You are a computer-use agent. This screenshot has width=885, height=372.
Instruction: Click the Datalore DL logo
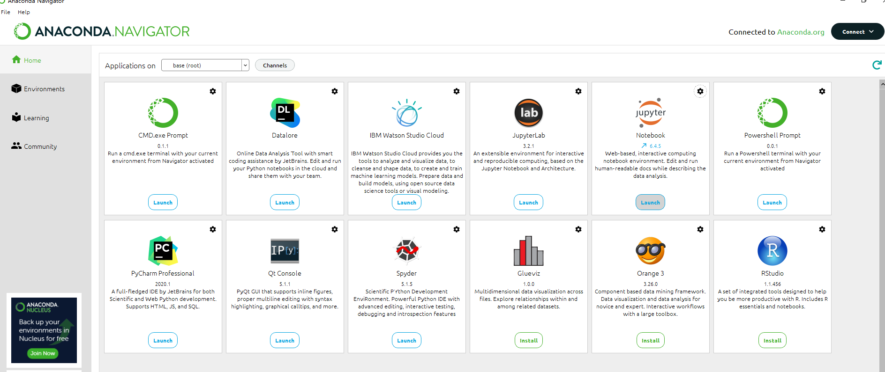285,113
